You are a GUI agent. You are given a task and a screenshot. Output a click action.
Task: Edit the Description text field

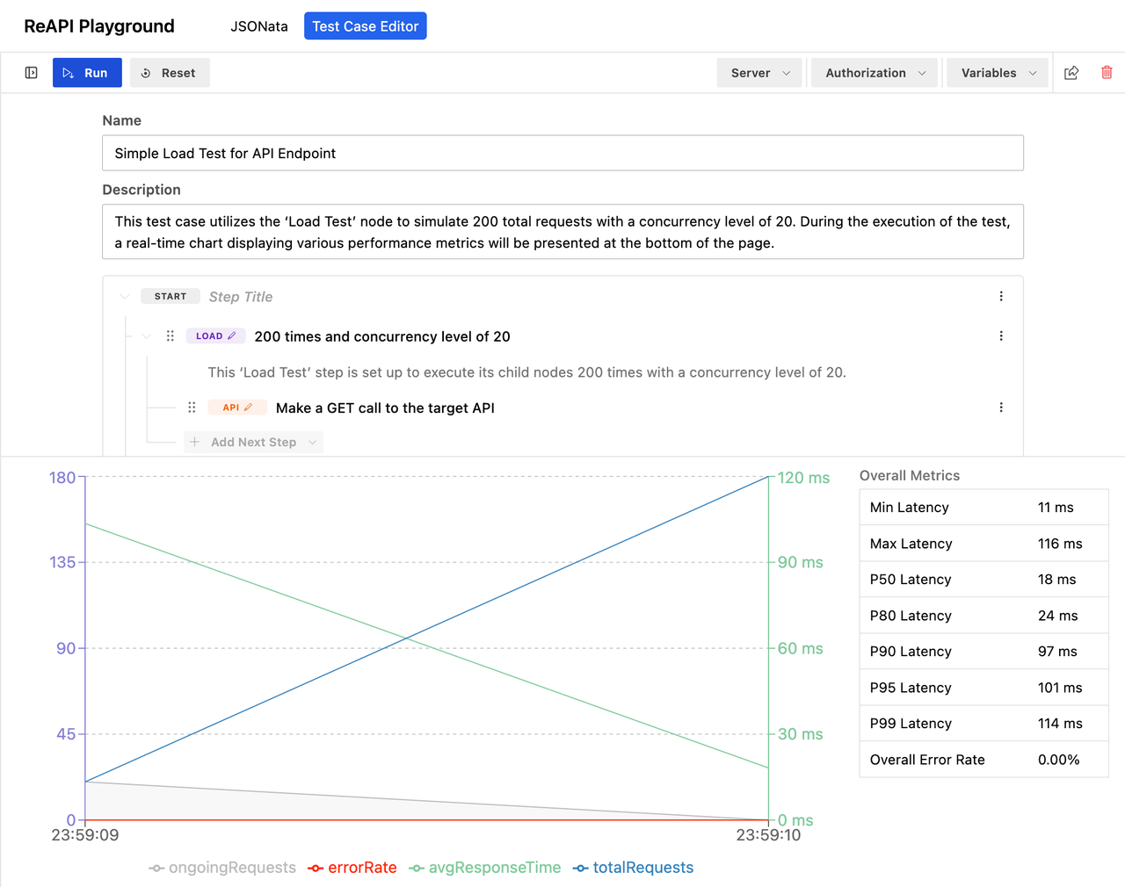[x=562, y=232]
